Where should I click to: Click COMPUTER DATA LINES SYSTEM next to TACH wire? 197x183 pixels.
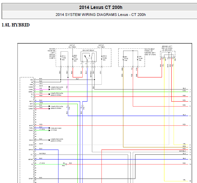tap(57, 140)
